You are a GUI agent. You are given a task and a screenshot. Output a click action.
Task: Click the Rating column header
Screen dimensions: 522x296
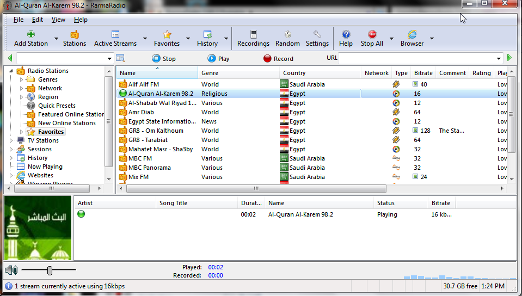481,73
